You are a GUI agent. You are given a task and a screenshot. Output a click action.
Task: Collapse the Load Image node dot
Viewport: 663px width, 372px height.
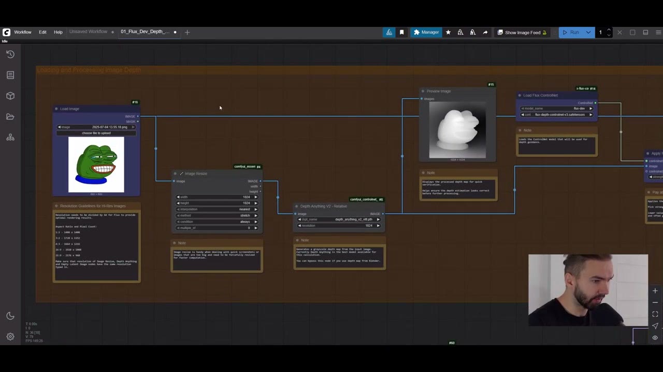pos(56,109)
